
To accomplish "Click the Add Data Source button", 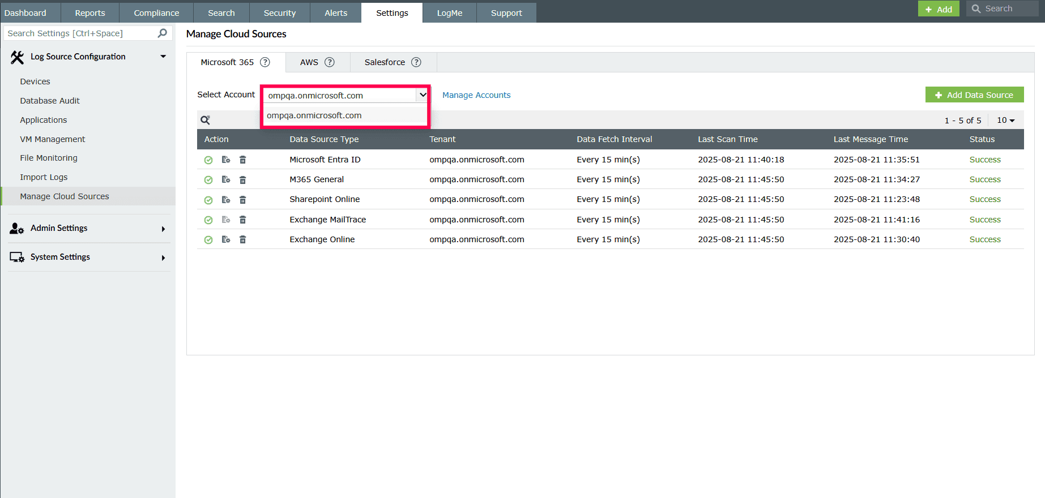I will [x=974, y=95].
